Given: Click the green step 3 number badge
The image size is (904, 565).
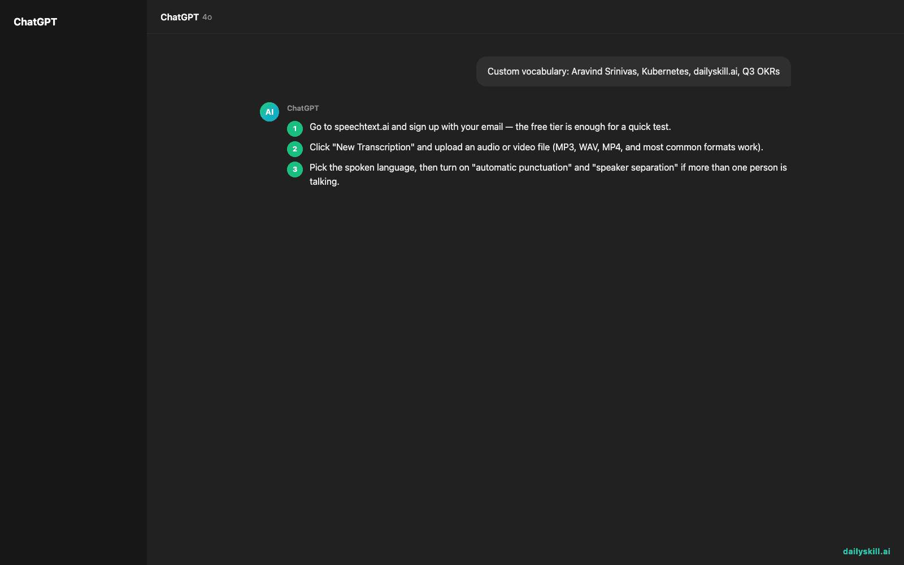Looking at the screenshot, I should click(295, 169).
